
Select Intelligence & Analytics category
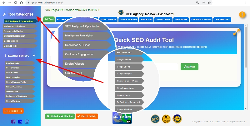point(20,26)
